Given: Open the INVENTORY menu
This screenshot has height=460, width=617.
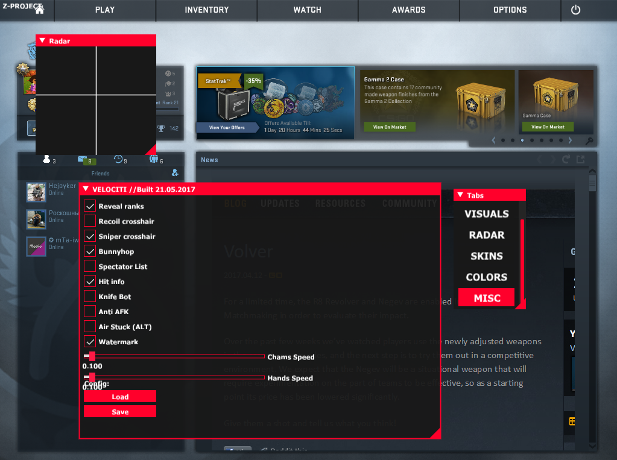Looking at the screenshot, I should (207, 10).
